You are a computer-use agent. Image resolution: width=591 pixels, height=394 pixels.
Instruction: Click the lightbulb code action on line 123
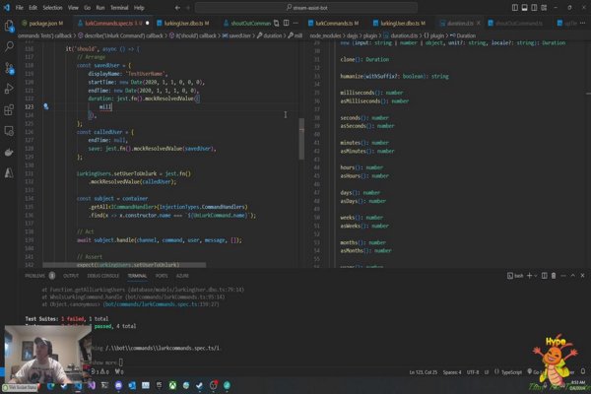(x=46, y=106)
